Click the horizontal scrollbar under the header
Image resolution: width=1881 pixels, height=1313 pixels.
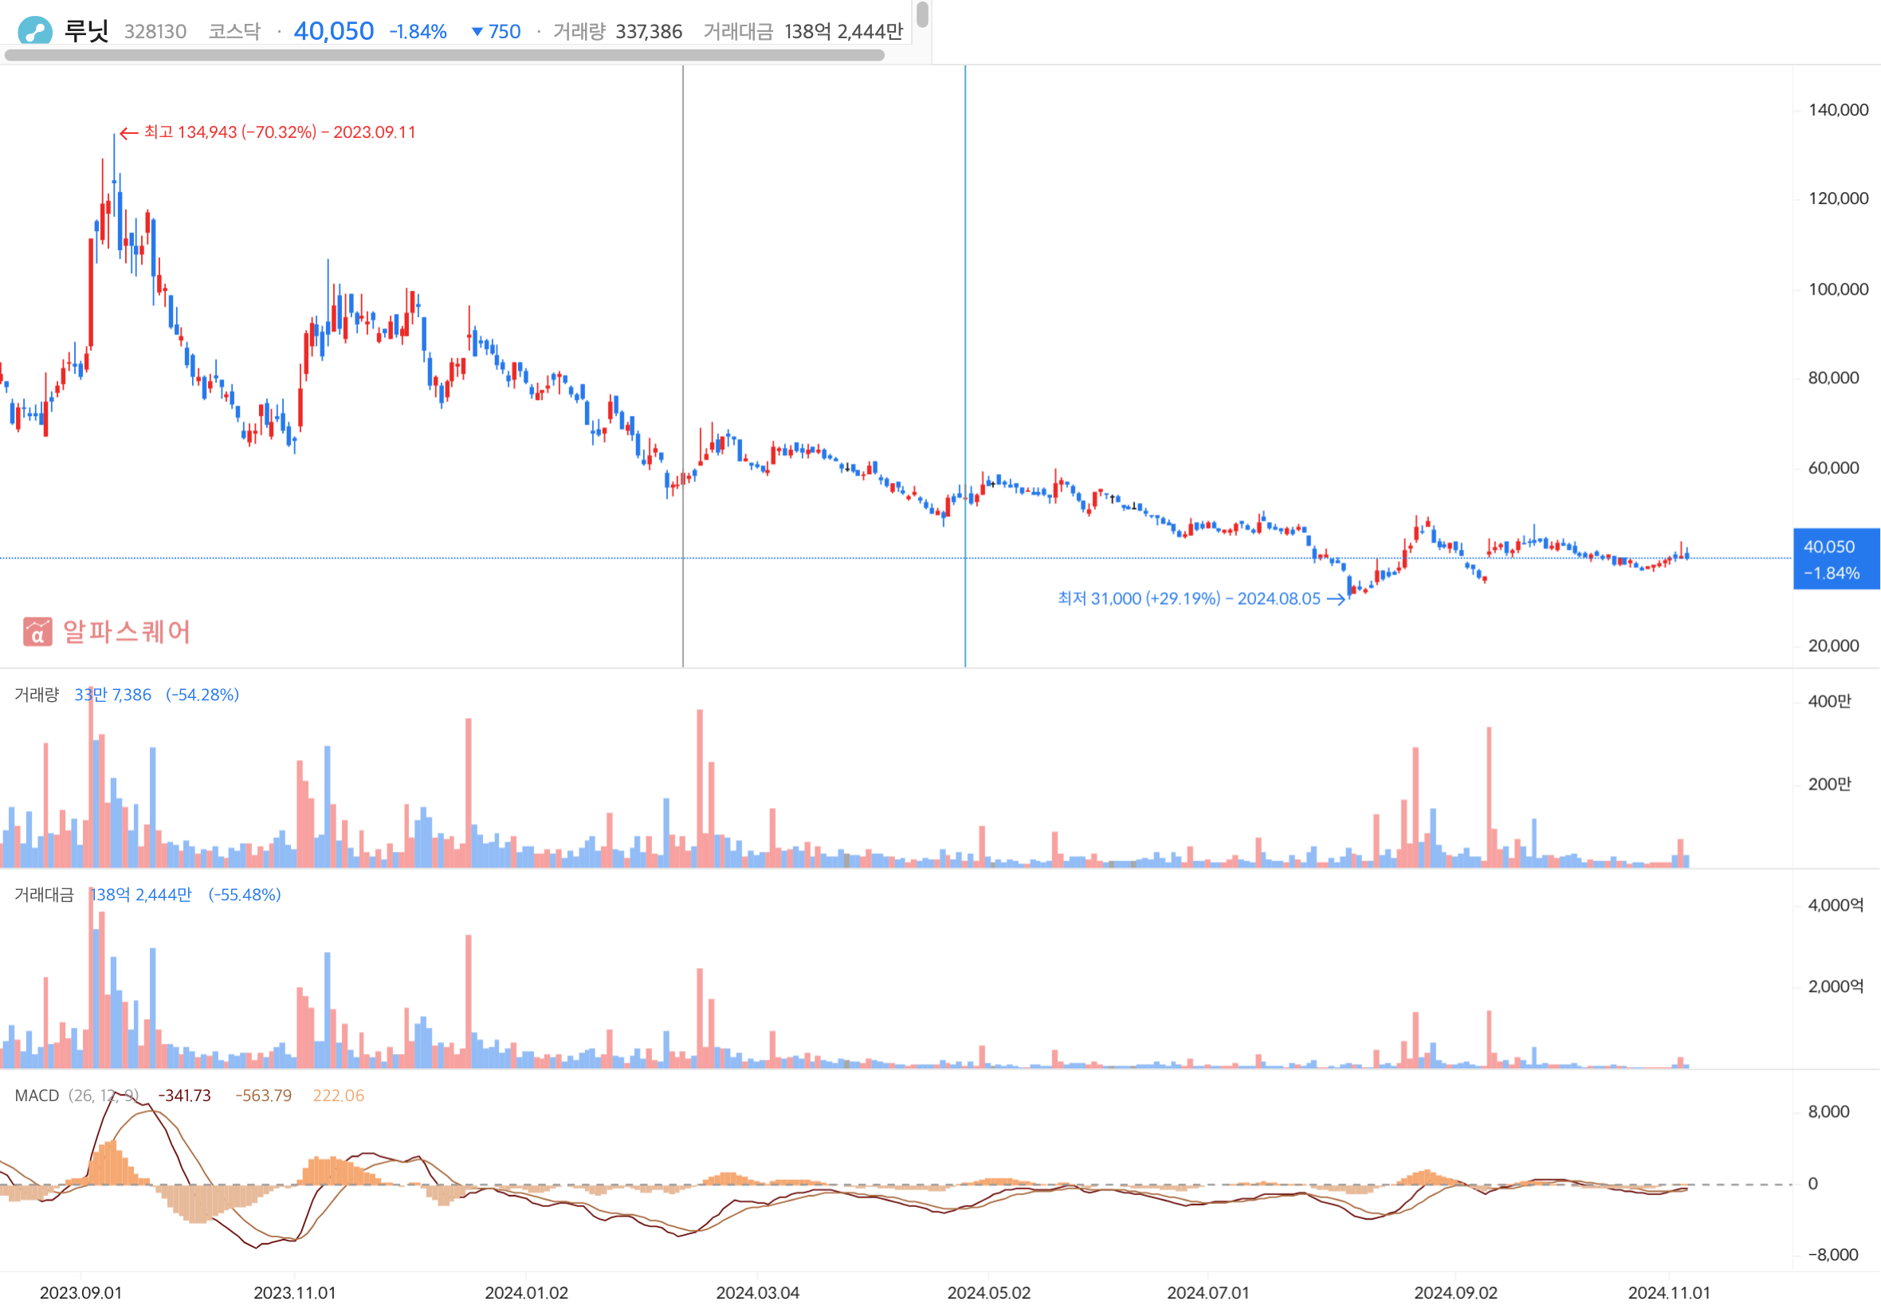coord(445,56)
